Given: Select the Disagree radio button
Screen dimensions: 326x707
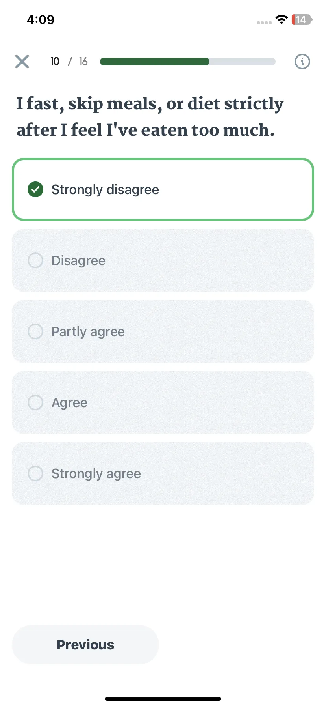Looking at the screenshot, I should tap(35, 260).
